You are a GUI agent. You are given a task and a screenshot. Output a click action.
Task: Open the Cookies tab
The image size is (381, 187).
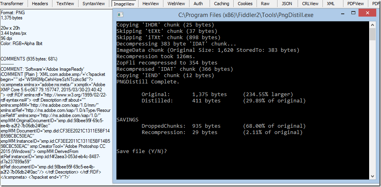[x=246, y=4]
